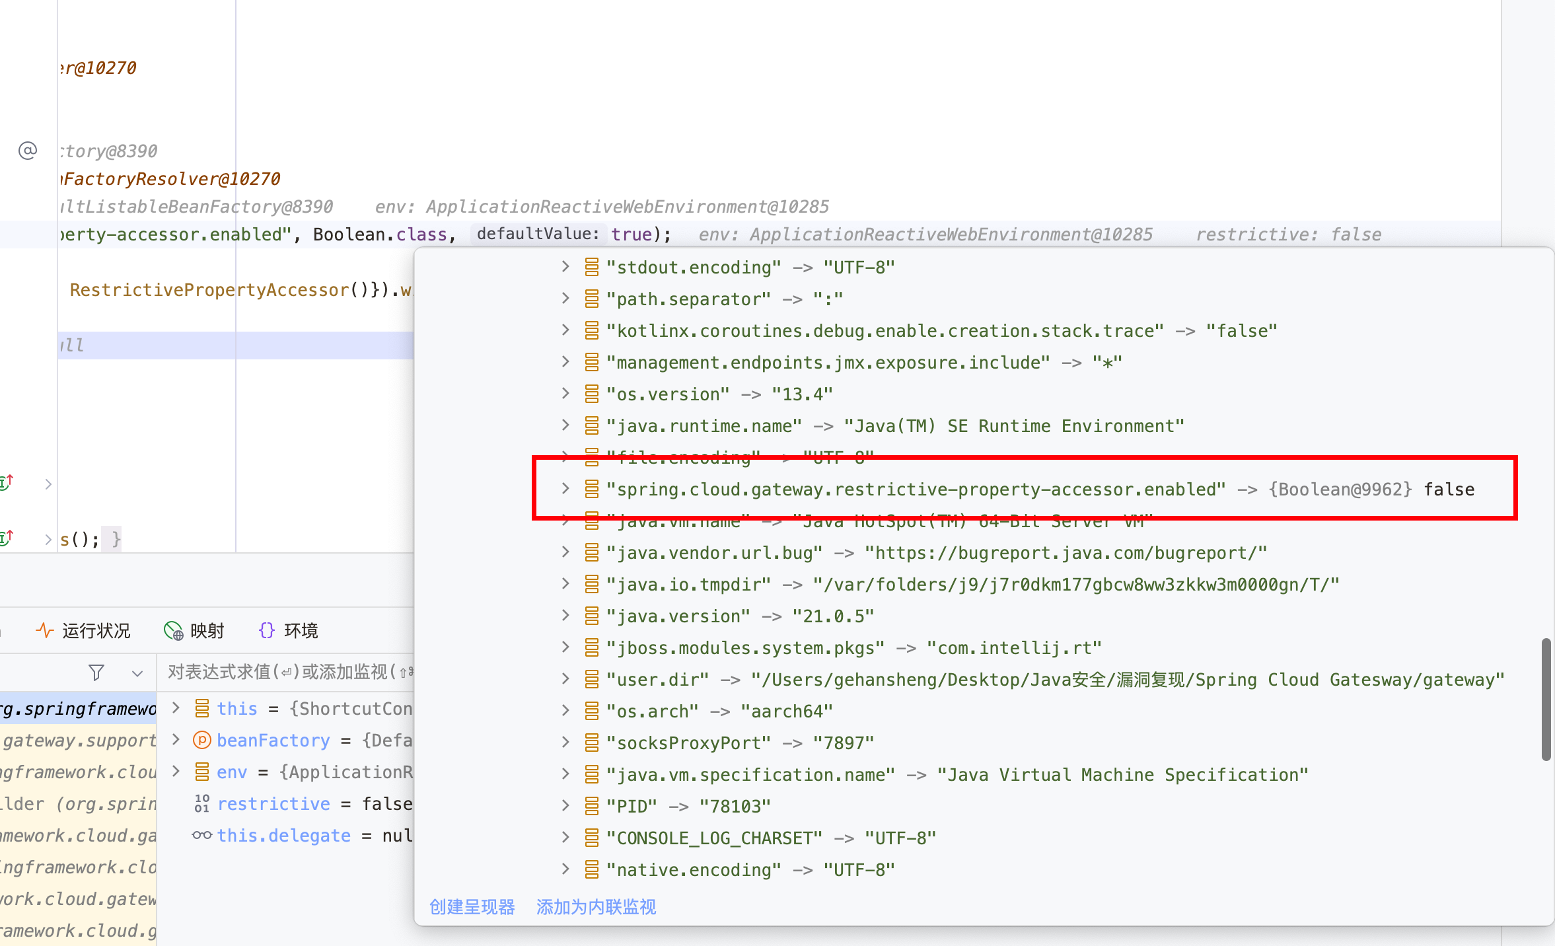This screenshot has width=1555, height=946.
Task: Open the dropdown arrow beside the filter icon
Action: coord(137,673)
